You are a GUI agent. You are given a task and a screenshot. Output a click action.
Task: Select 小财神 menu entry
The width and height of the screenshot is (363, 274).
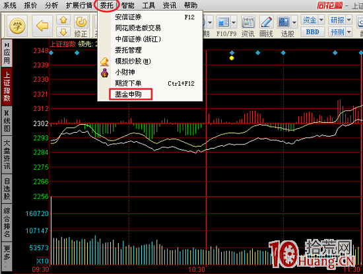[150, 73]
